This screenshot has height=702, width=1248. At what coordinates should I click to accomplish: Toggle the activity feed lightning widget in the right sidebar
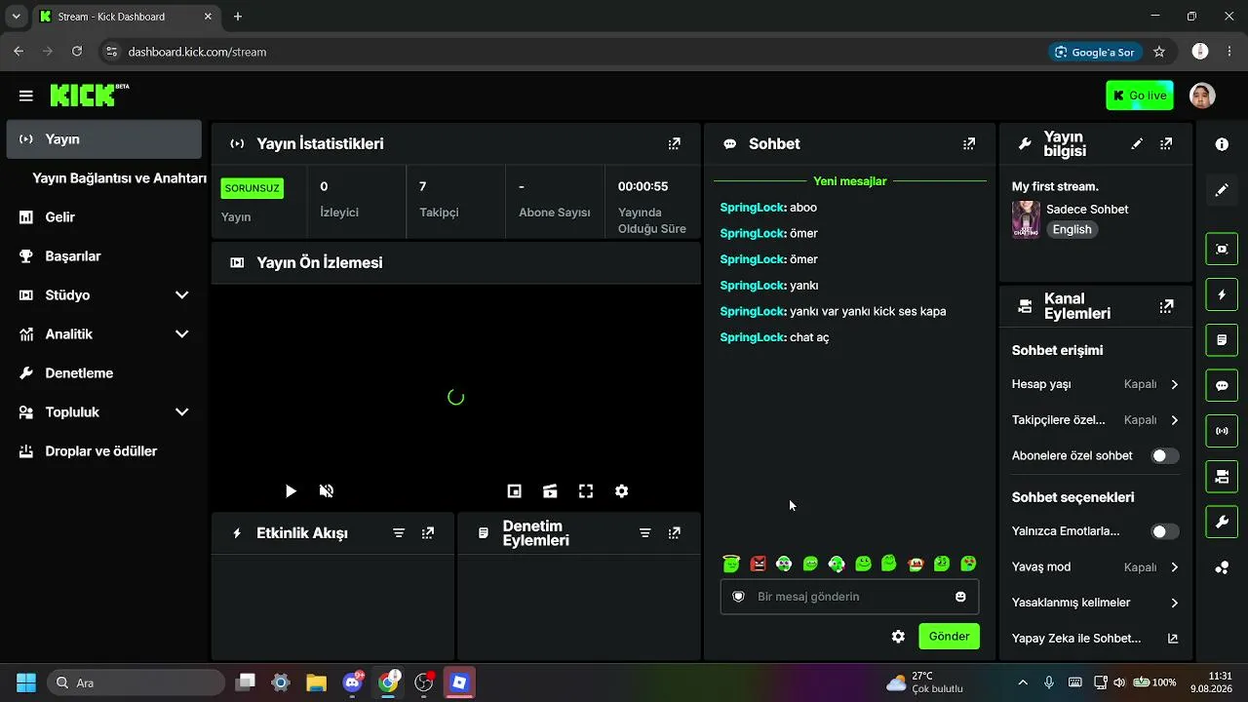coord(1222,294)
